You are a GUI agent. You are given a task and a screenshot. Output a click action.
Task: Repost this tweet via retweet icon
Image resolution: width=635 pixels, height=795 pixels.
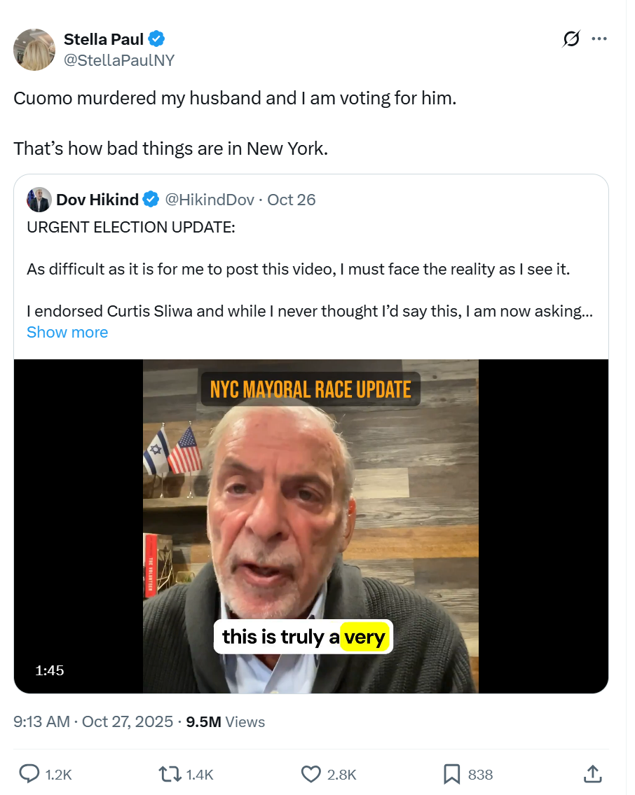pos(169,773)
